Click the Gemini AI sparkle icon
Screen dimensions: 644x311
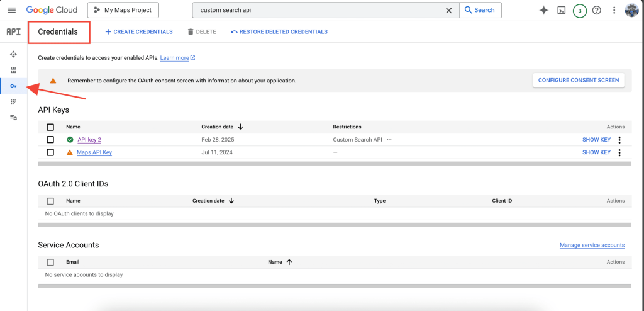pyautogui.click(x=544, y=10)
